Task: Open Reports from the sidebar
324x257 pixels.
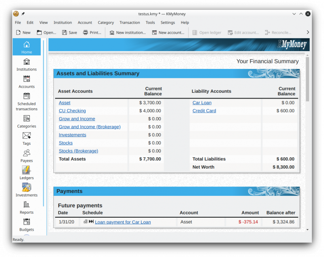Action: click(x=26, y=208)
